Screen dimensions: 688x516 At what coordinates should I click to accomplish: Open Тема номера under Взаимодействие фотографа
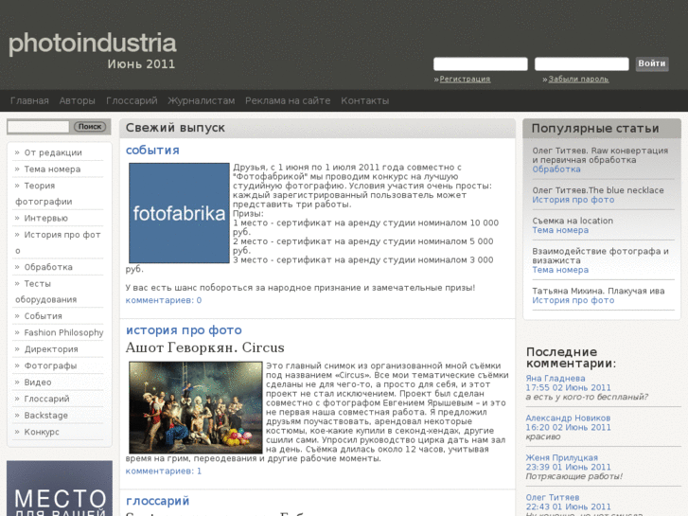click(x=560, y=270)
